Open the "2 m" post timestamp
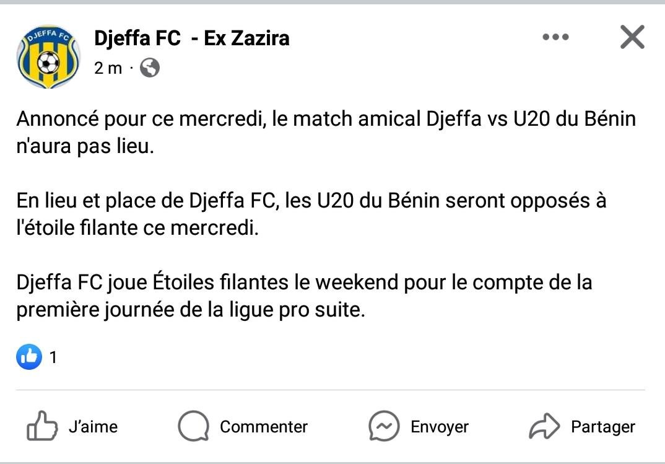665x464 pixels. point(108,68)
